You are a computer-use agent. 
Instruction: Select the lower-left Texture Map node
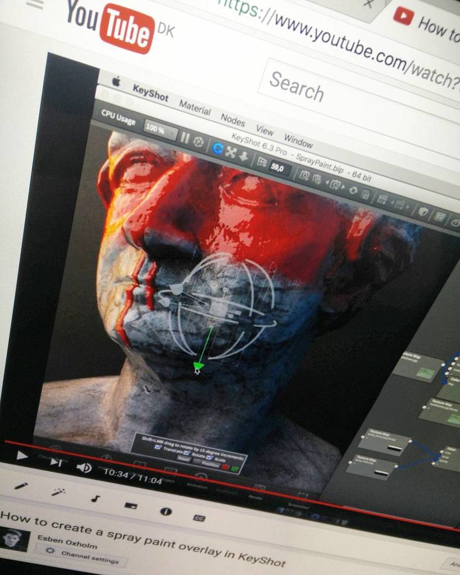coord(371,467)
